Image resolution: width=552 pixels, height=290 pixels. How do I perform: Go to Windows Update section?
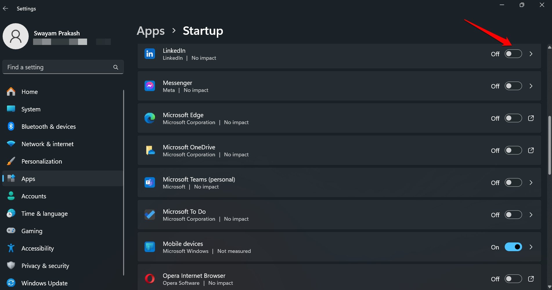tap(44, 283)
